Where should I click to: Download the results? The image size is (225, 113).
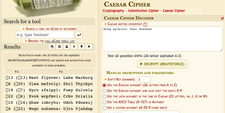coord(74,47)
